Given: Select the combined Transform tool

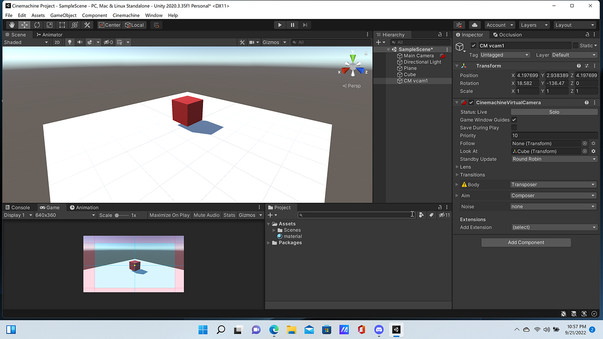Looking at the screenshot, I should 74,25.
